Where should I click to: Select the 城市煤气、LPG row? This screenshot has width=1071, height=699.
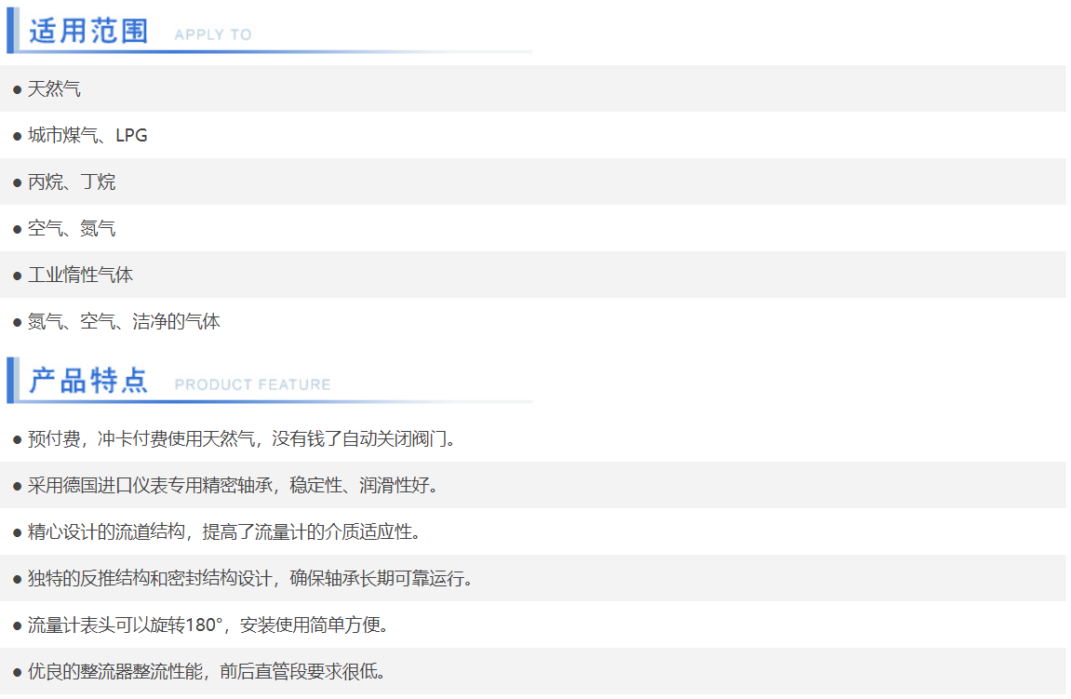pos(87,136)
